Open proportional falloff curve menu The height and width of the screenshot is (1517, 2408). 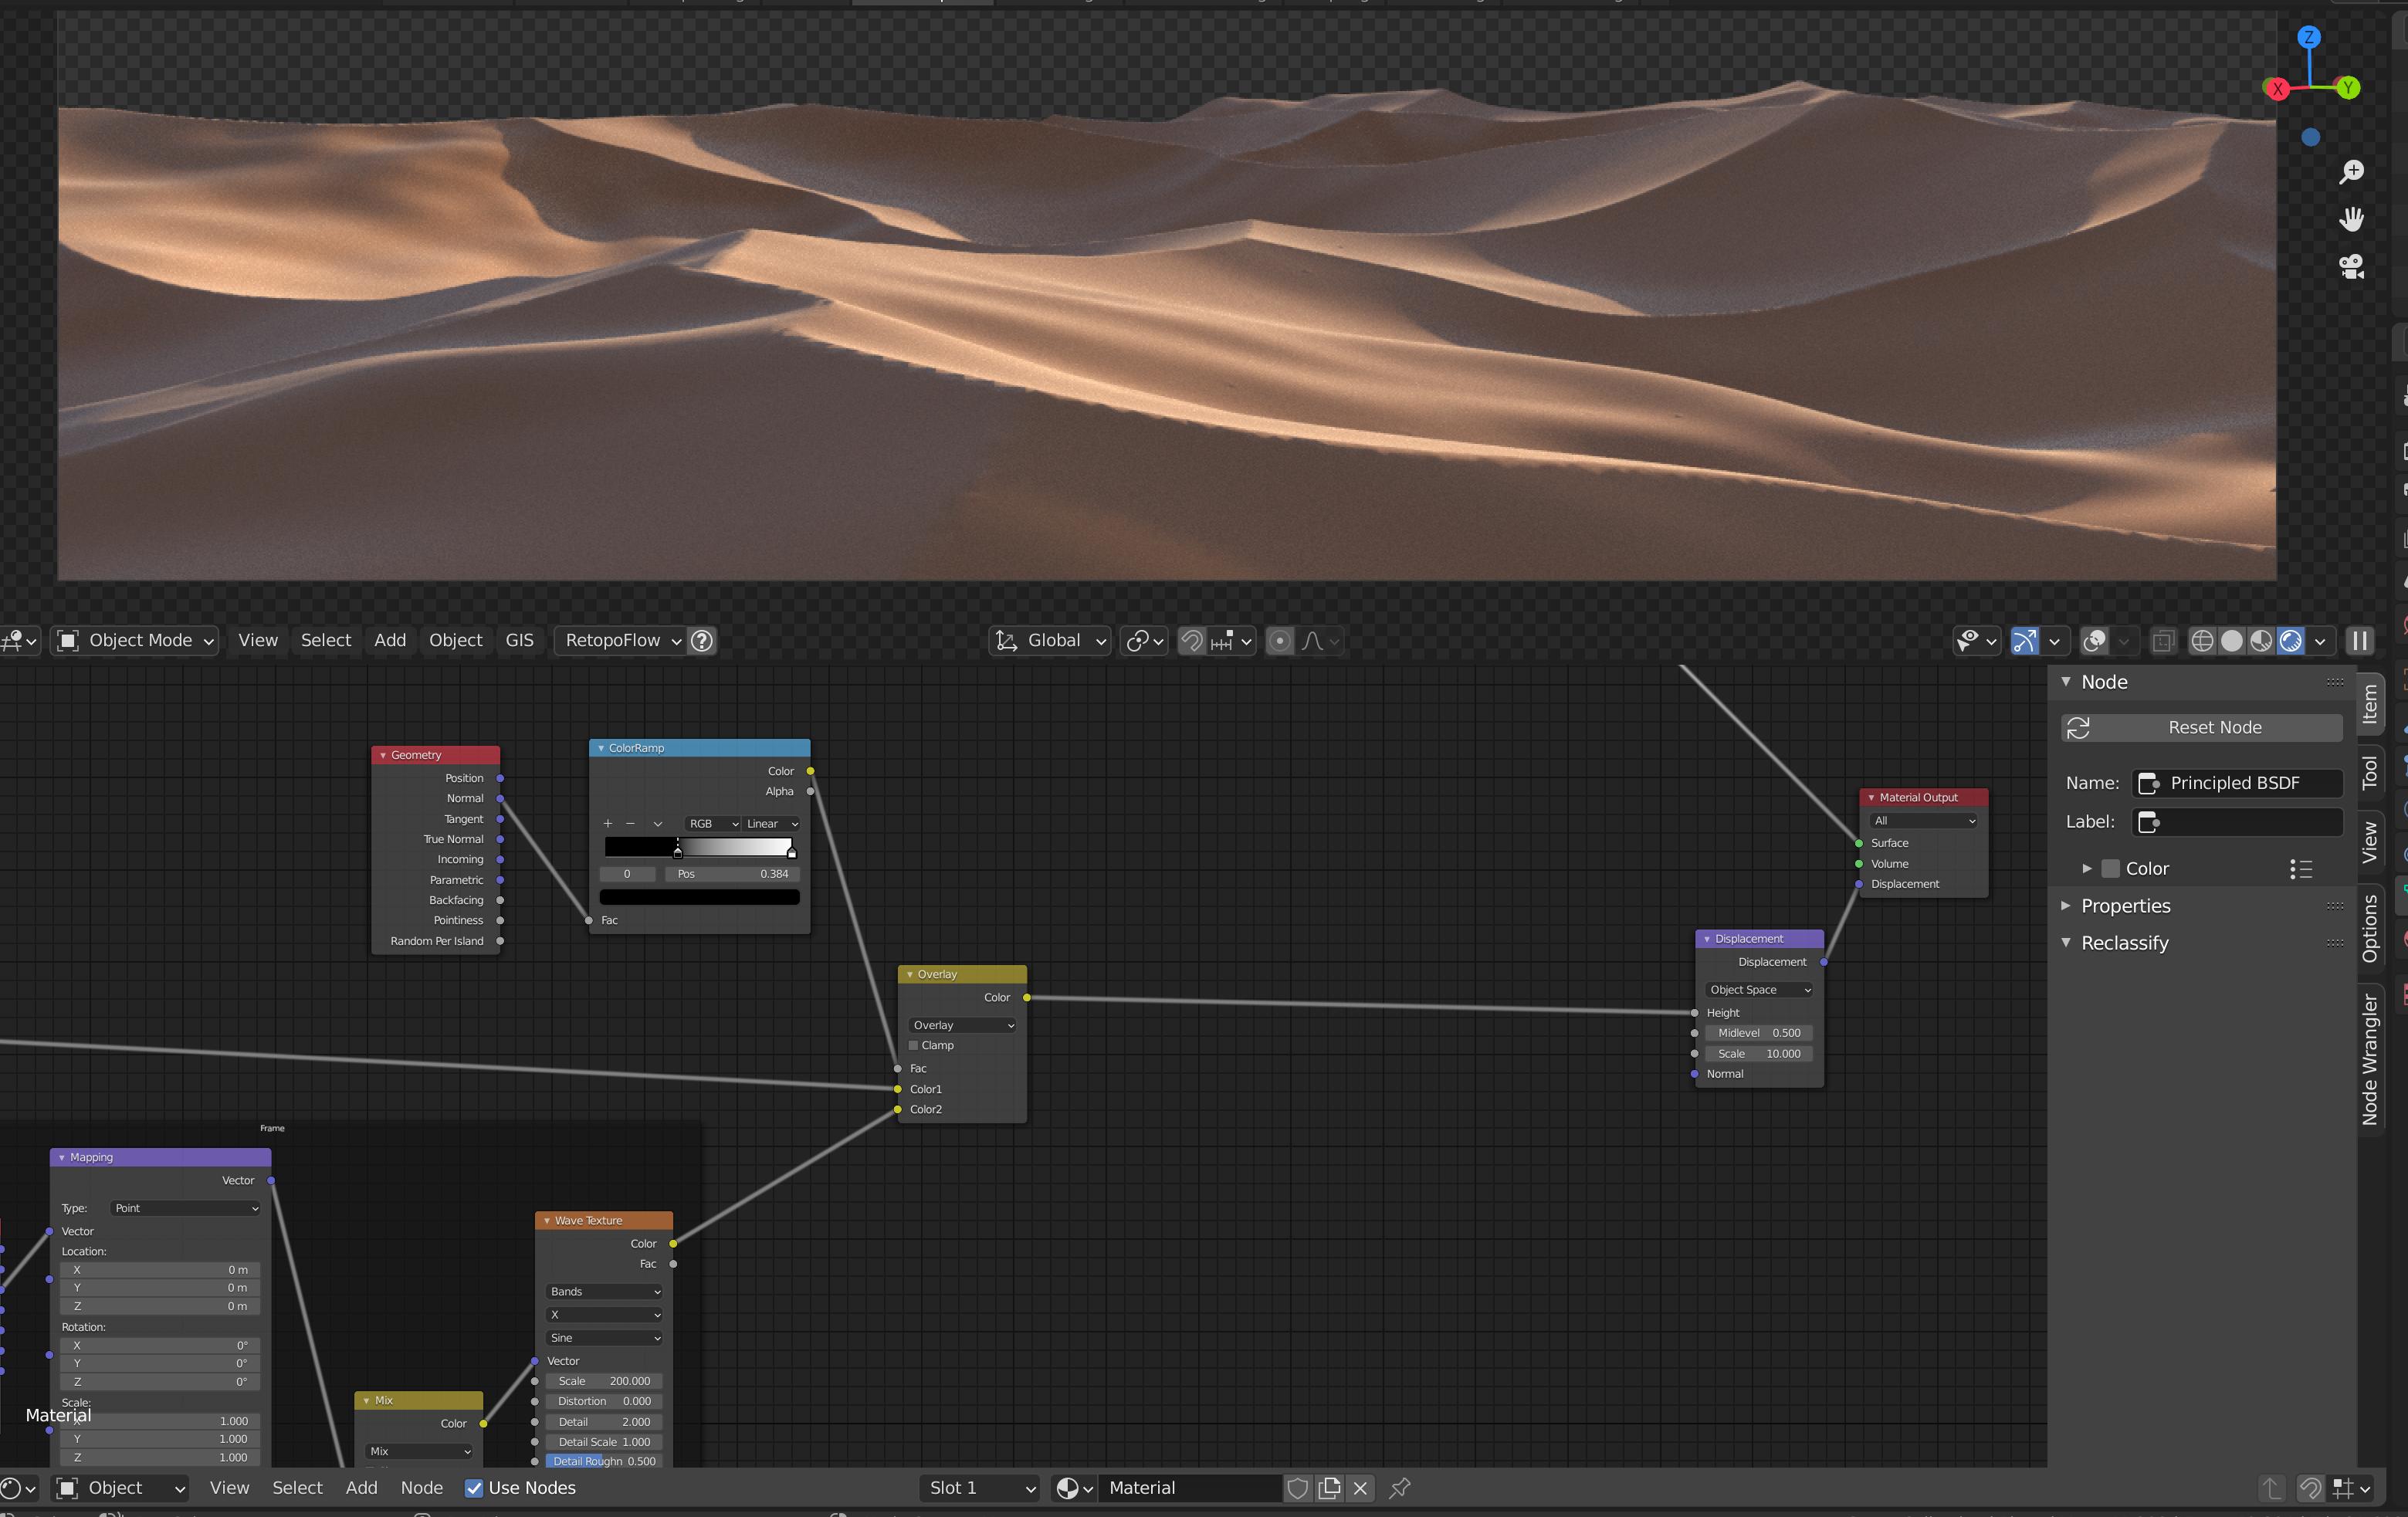click(1319, 641)
